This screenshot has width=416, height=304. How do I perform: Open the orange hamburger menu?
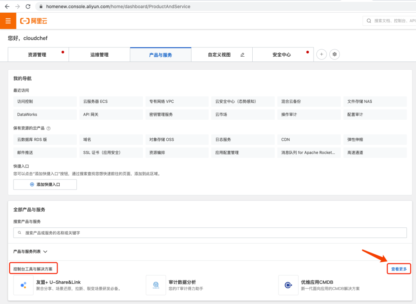[8, 21]
